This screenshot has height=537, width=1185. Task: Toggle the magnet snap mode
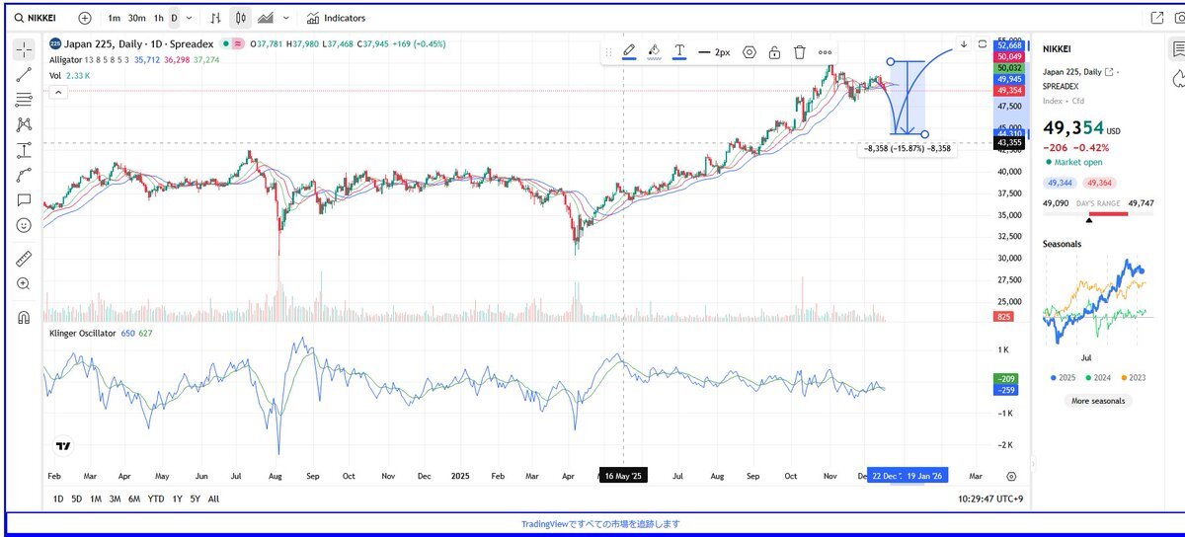pyautogui.click(x=24, y=317)
